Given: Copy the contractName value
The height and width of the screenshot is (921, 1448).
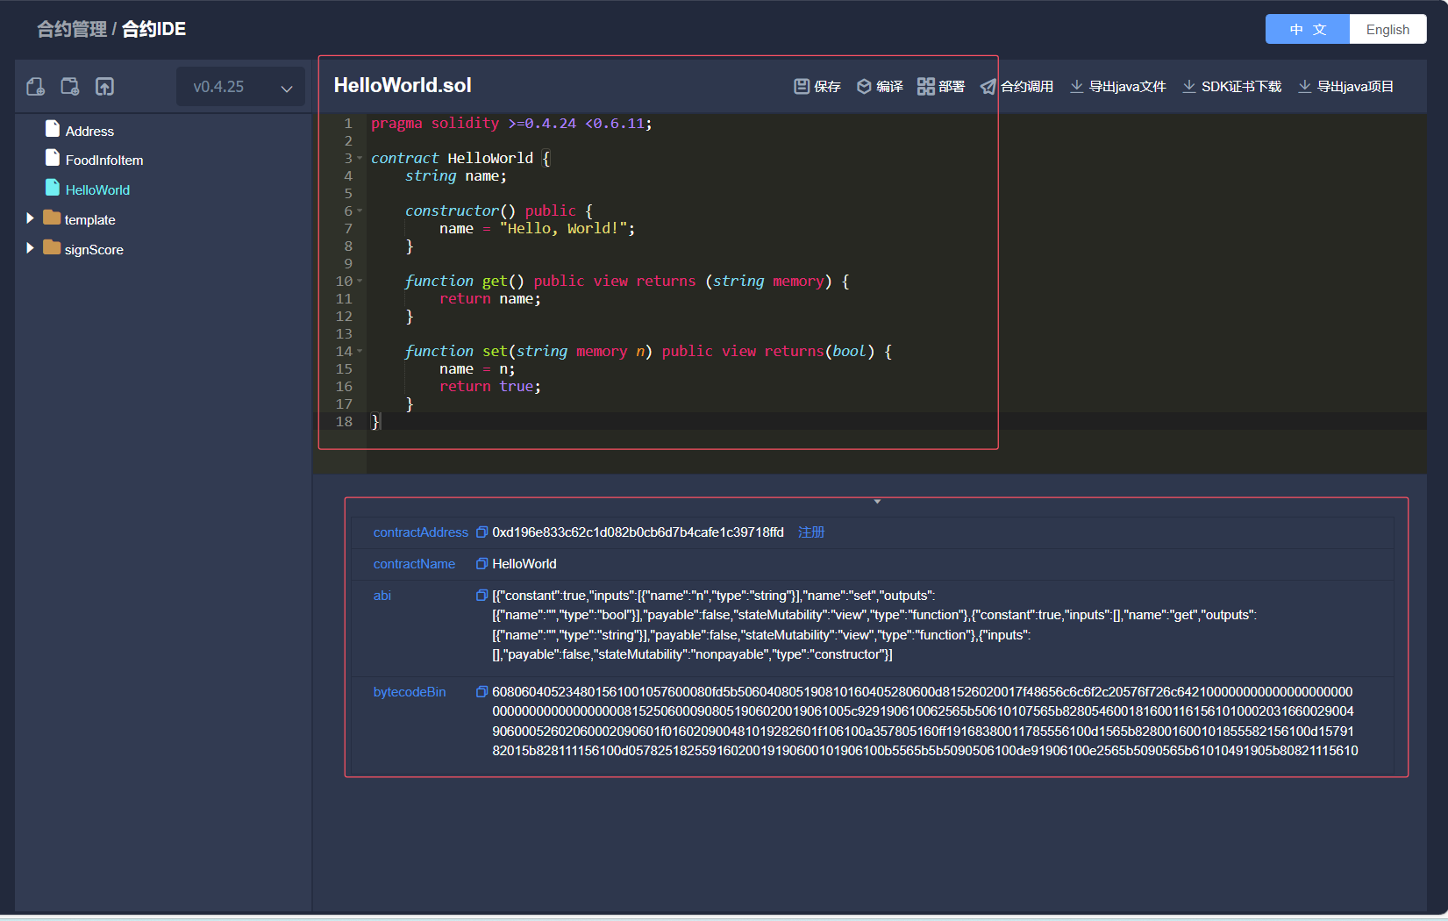Looking at the screenshot, I should pos(481,564).
